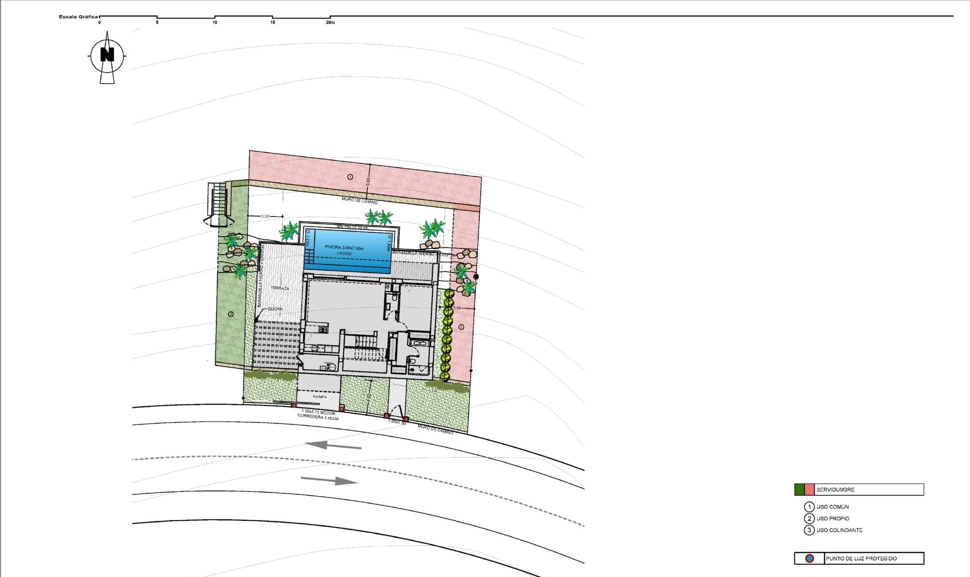
Task: Click the circled number 2 beside USO PROPIO
Action: click(809, 518)
